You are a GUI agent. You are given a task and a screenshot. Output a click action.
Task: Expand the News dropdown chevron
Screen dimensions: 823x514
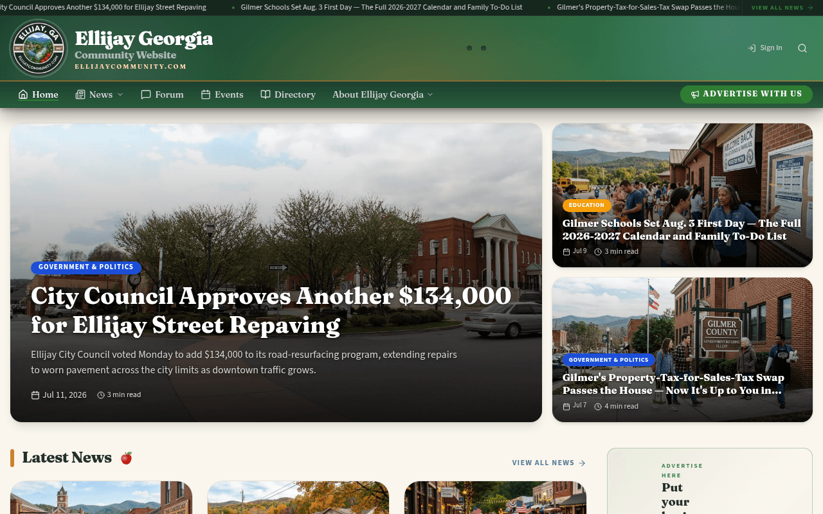(x=120, y=94)
